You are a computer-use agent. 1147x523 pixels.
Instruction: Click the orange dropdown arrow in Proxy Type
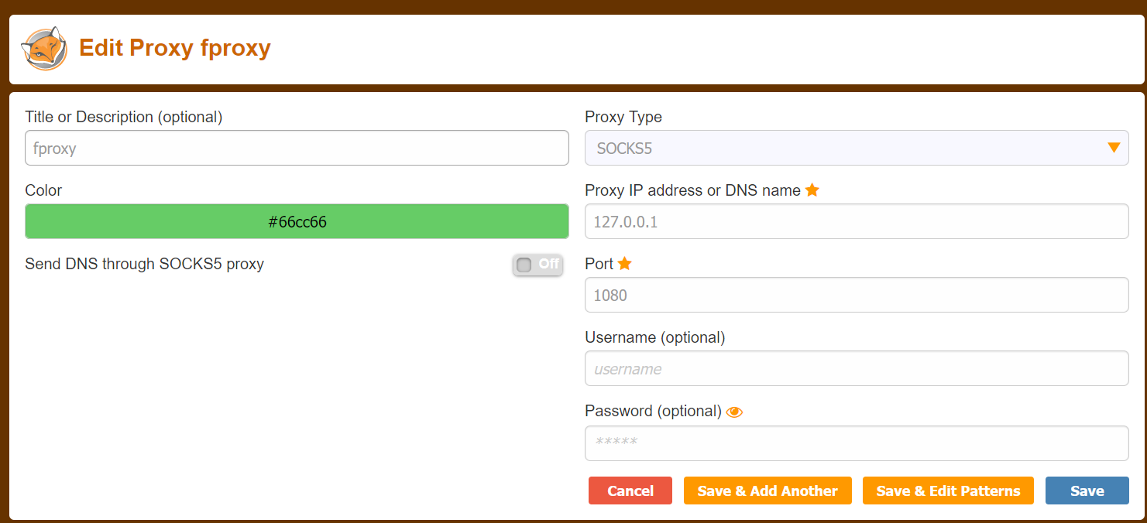[1114, 147]
